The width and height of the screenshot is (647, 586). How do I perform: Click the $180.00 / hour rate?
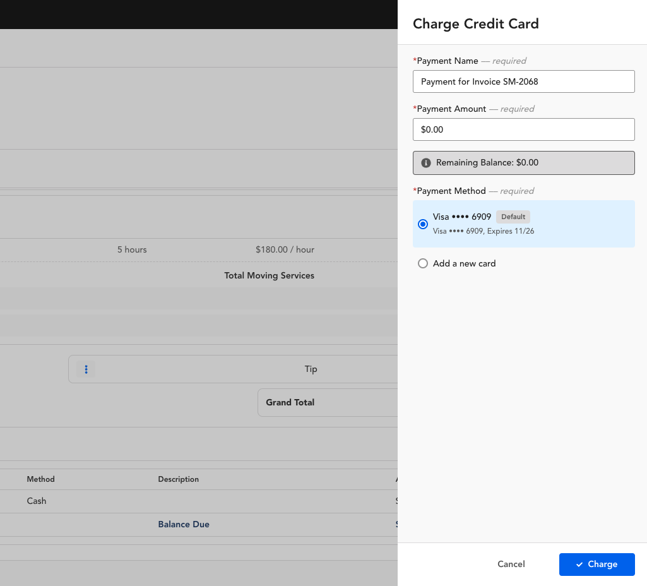click(x=285, y=249)
